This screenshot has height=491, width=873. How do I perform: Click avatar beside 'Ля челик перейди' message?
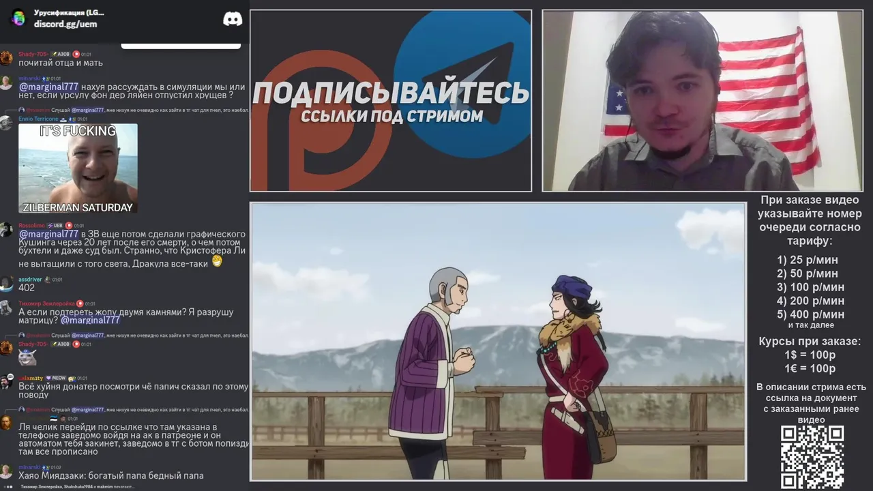click(6, 423)
